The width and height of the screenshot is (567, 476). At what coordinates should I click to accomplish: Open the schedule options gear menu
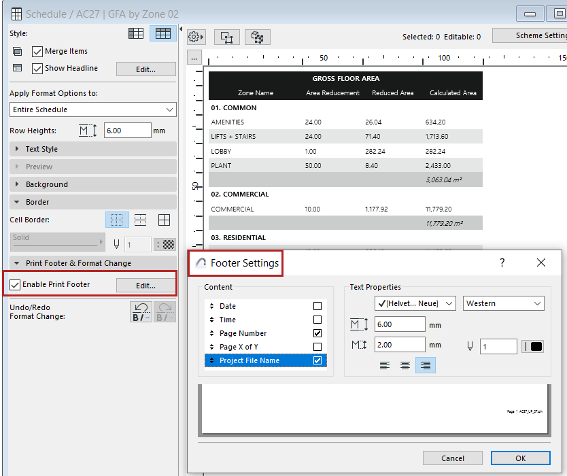coord(196,37)
